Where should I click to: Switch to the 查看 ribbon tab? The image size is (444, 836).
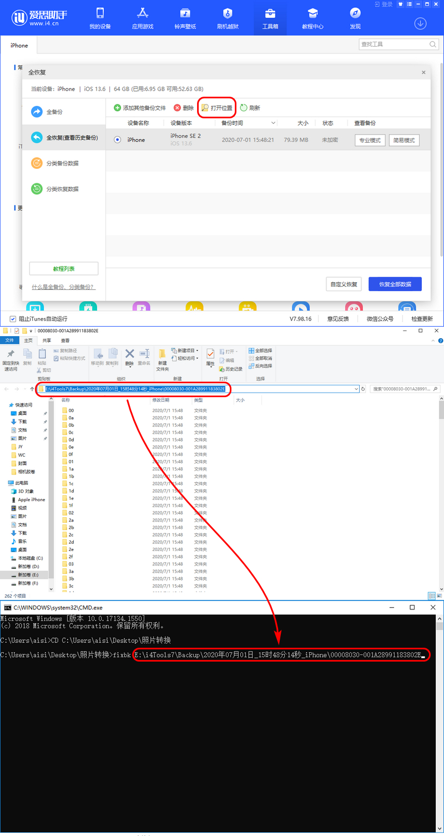[65, 341]
